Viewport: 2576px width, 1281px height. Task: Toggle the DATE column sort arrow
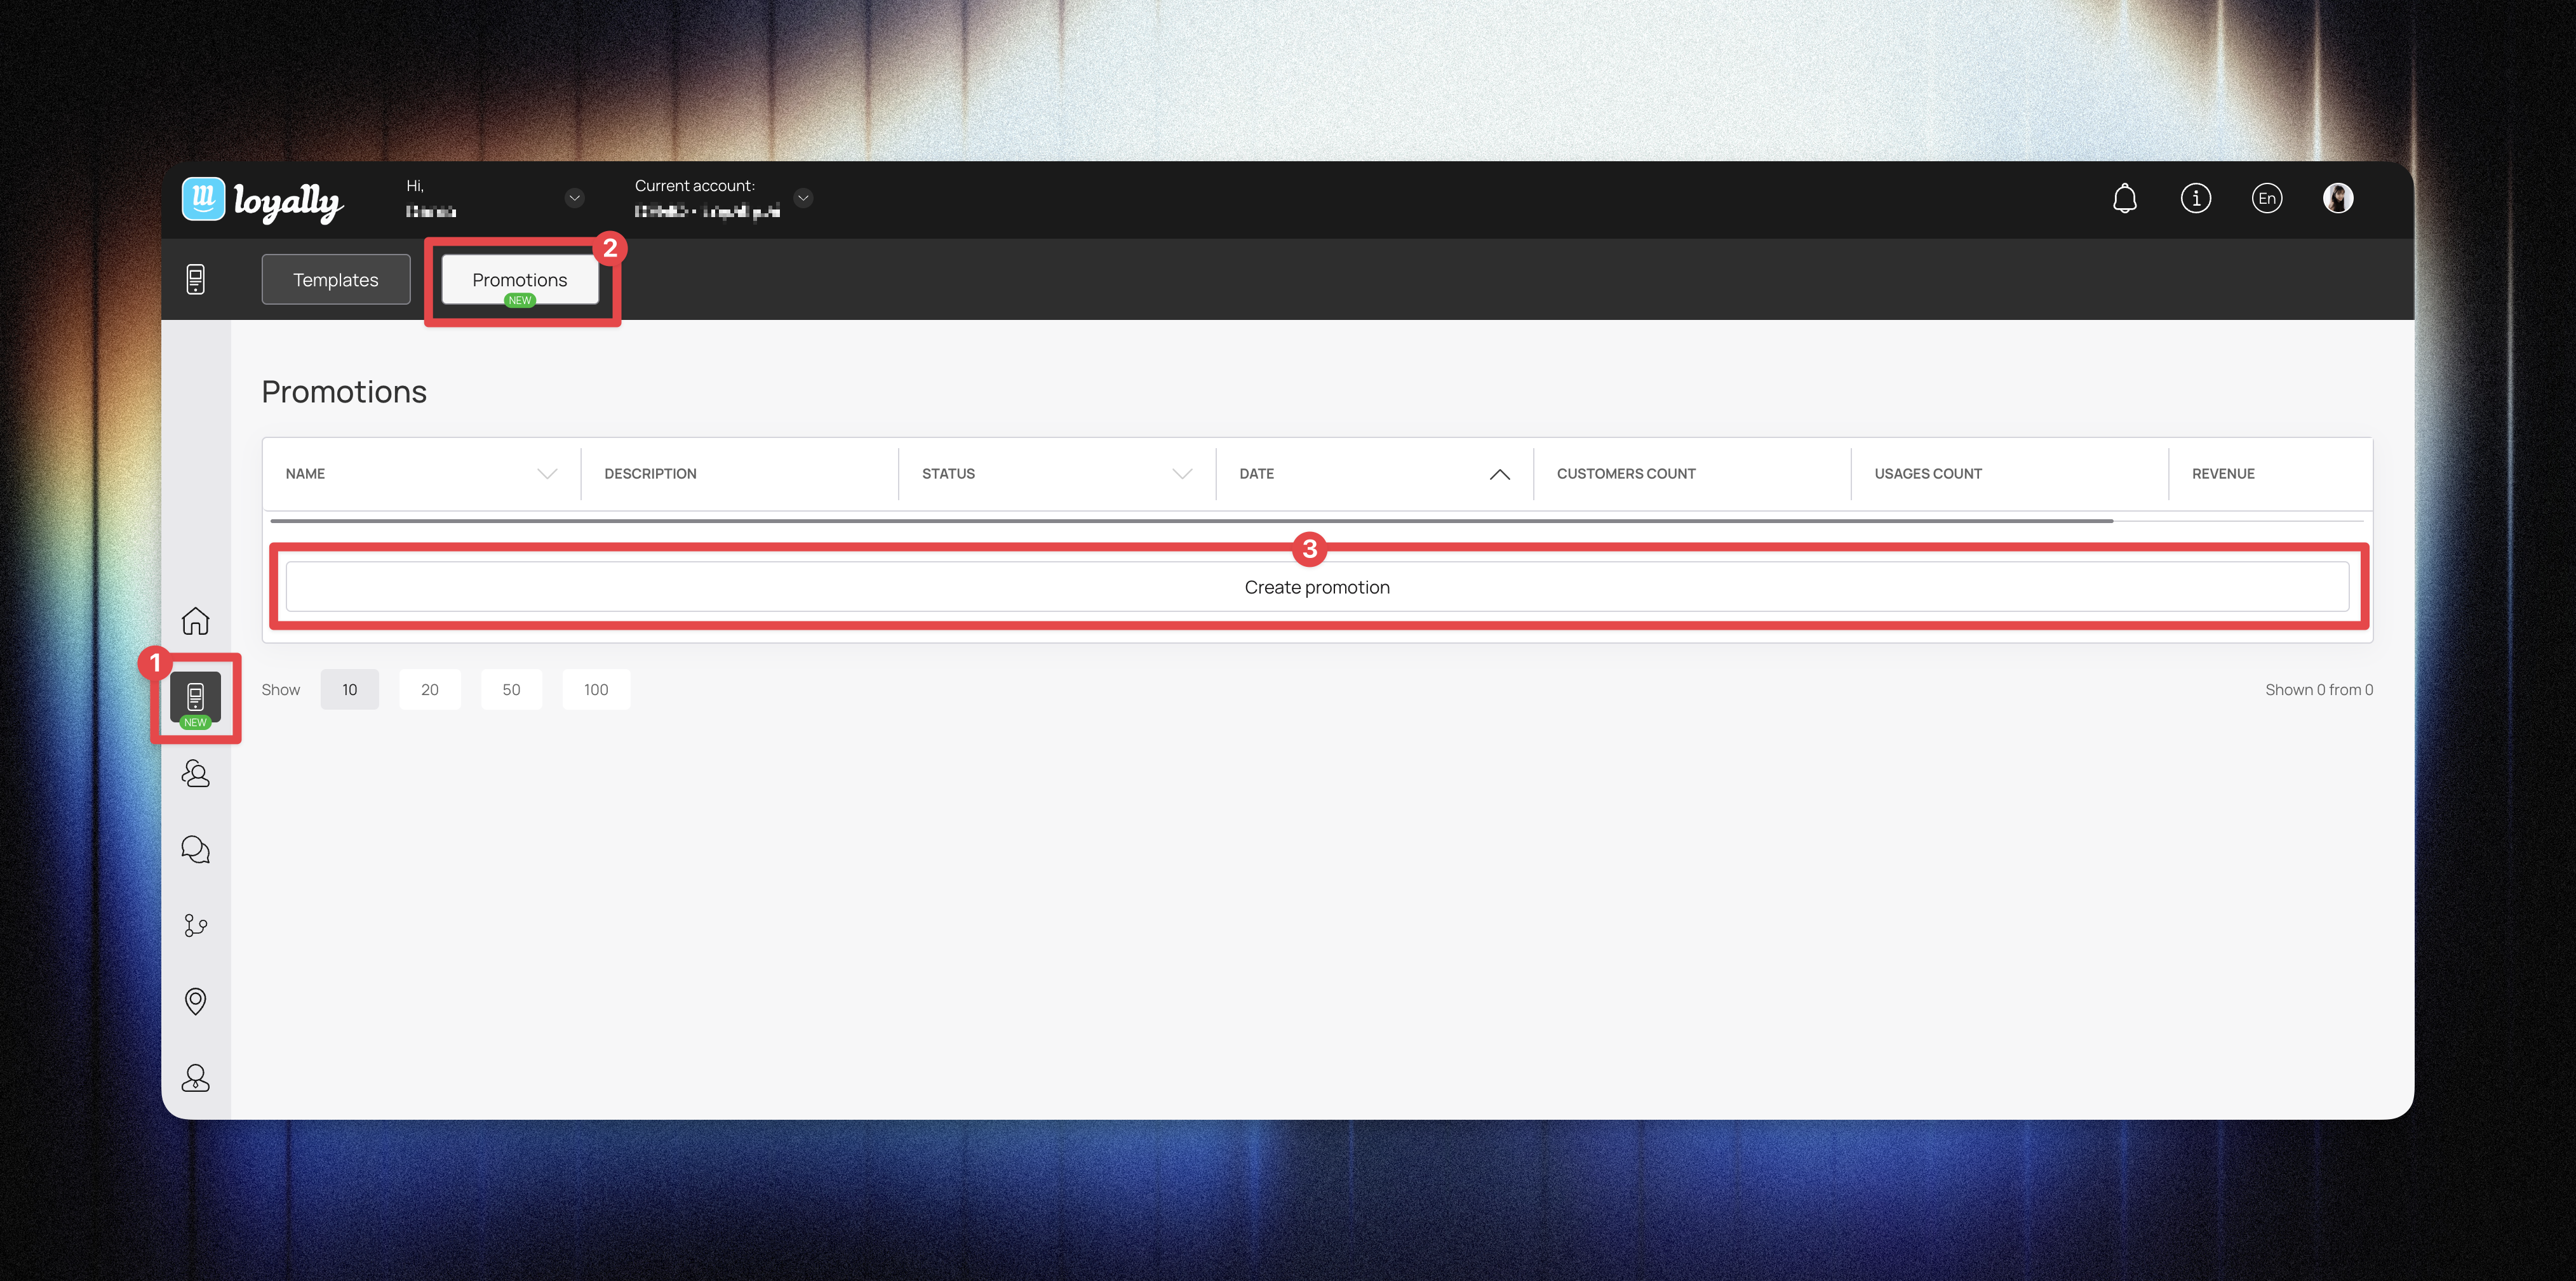(x=1499, y=474)
